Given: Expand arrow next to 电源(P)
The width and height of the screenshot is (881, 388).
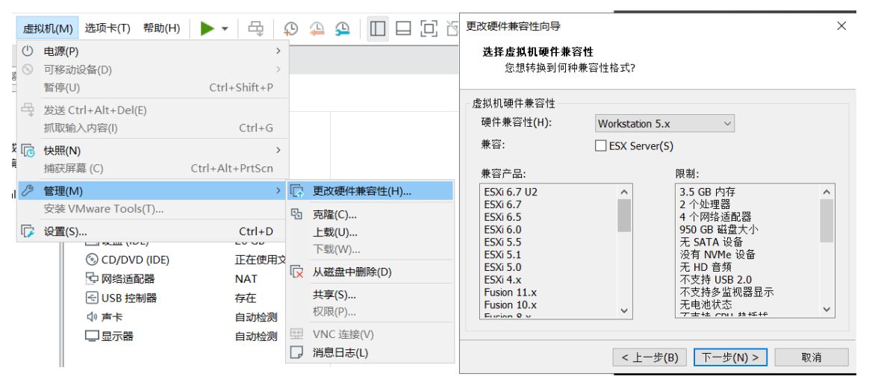Looking at the screenshot, I should click(278, 51).
